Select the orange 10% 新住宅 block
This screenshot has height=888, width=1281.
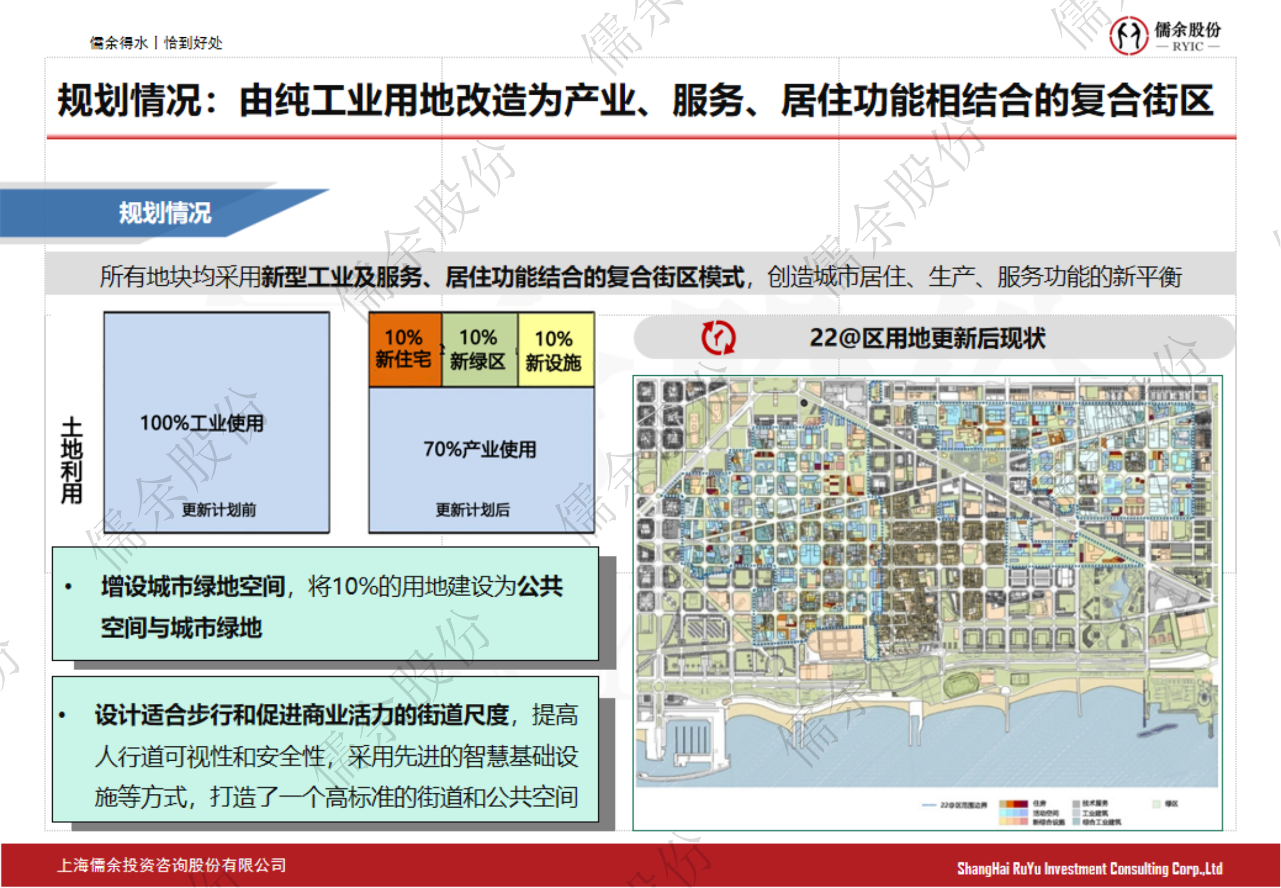tap(405, 349)
